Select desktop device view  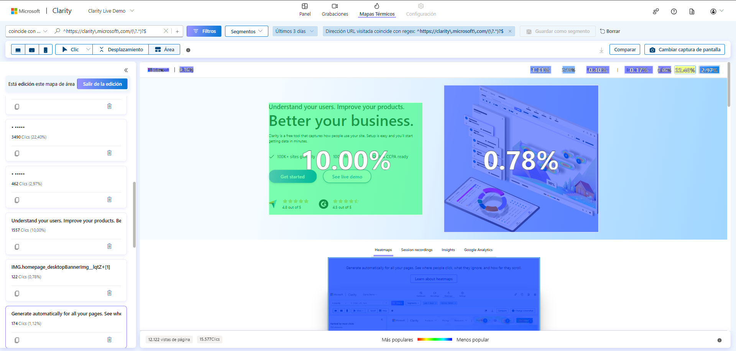coord(18,50)
